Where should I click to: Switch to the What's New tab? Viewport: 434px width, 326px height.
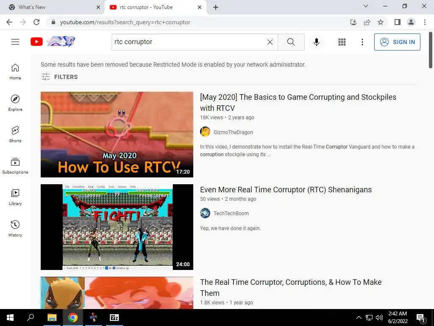pyautogui.click(x=52, y=7)
